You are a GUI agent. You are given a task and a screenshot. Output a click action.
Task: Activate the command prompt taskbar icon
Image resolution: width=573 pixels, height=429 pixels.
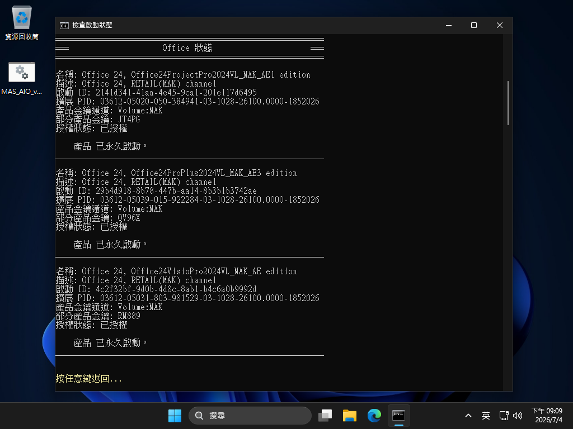(x=398, y=416)
